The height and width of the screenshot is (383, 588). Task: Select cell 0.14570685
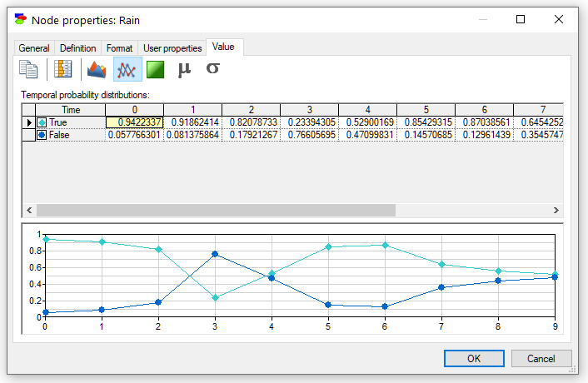point(426,135)
